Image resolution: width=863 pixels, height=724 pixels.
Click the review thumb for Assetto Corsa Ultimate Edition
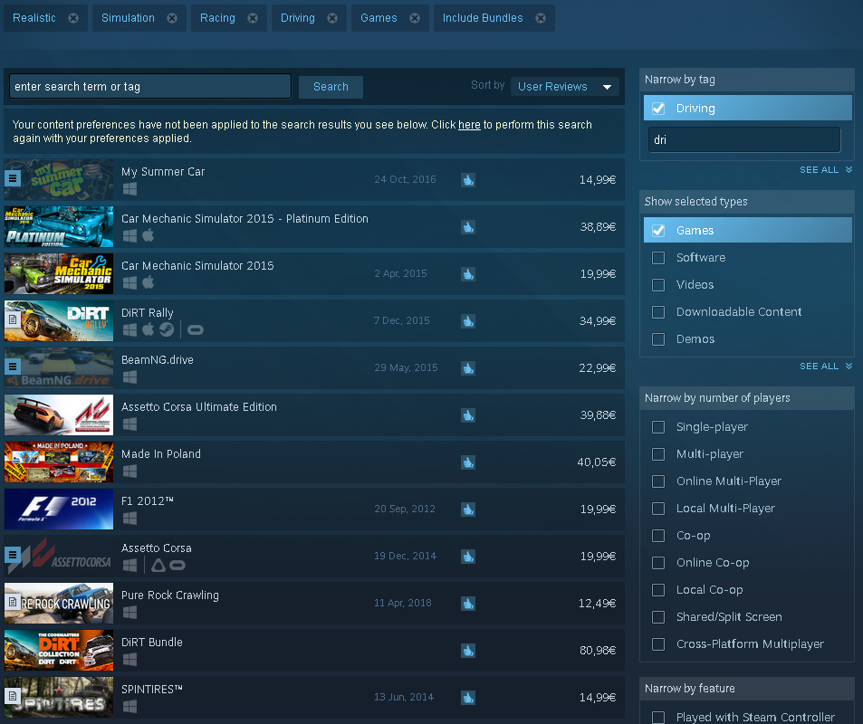(x=468, y=415)
